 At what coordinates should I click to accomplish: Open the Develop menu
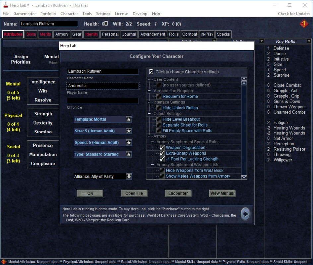click(x=140, y=14)
